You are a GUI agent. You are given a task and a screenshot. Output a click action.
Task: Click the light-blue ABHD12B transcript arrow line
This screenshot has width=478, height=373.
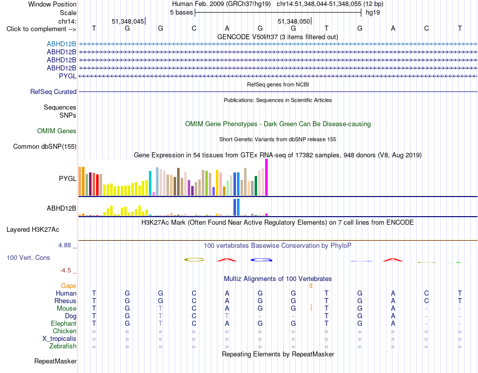[278, 44]
